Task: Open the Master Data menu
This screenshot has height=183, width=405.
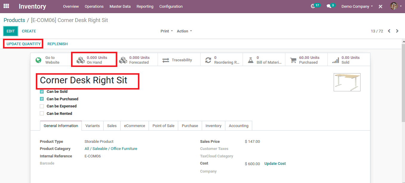Action: click(x=120, y=6)
